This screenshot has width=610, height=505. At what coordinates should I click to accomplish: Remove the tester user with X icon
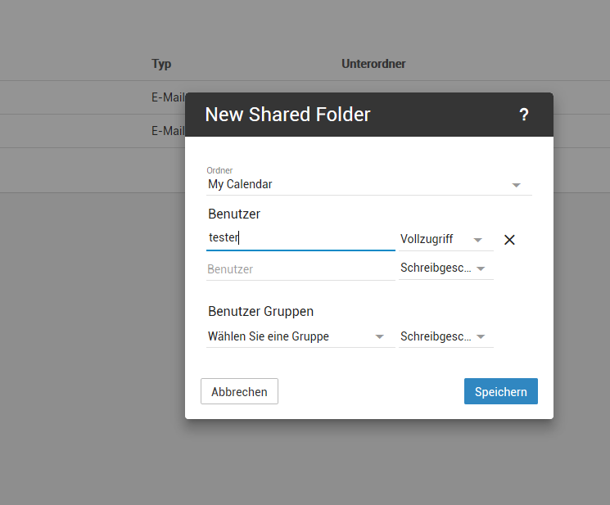pyautogui.click(x=509, y=240)
